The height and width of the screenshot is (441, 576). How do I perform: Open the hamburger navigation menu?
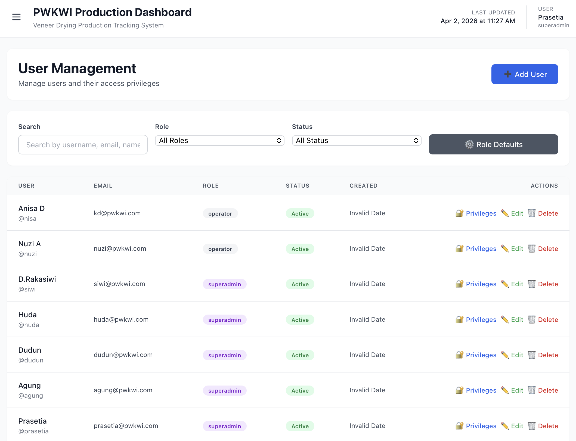coord(16,17)
